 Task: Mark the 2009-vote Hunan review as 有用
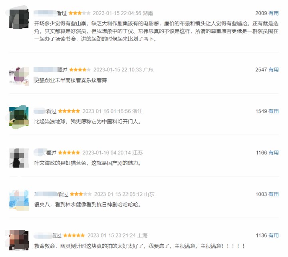pyautogui.click(x=274, y=13)
